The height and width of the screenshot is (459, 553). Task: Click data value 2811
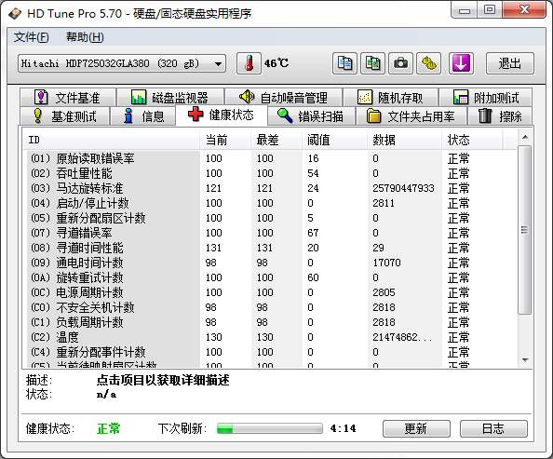coord(384,203)
